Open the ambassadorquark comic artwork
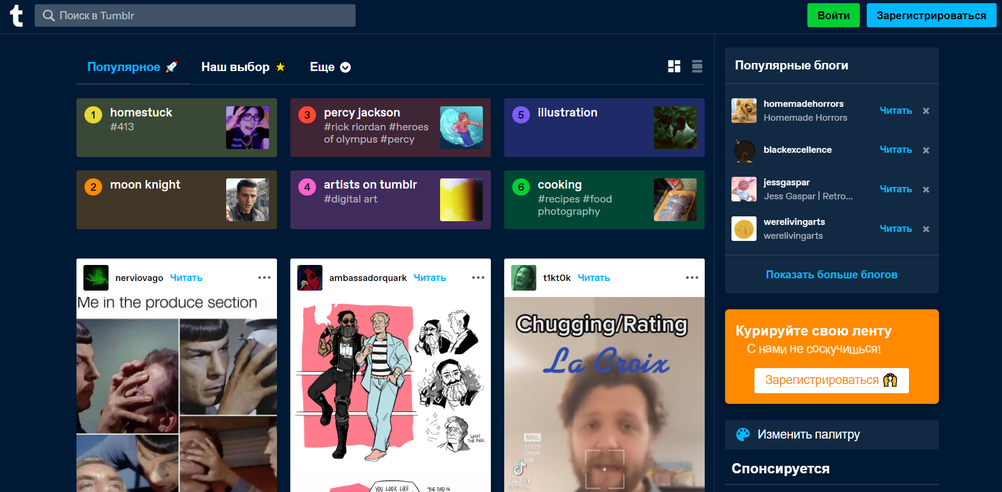1002x492 pixels. pyautogui.click(x=390, y=395)
